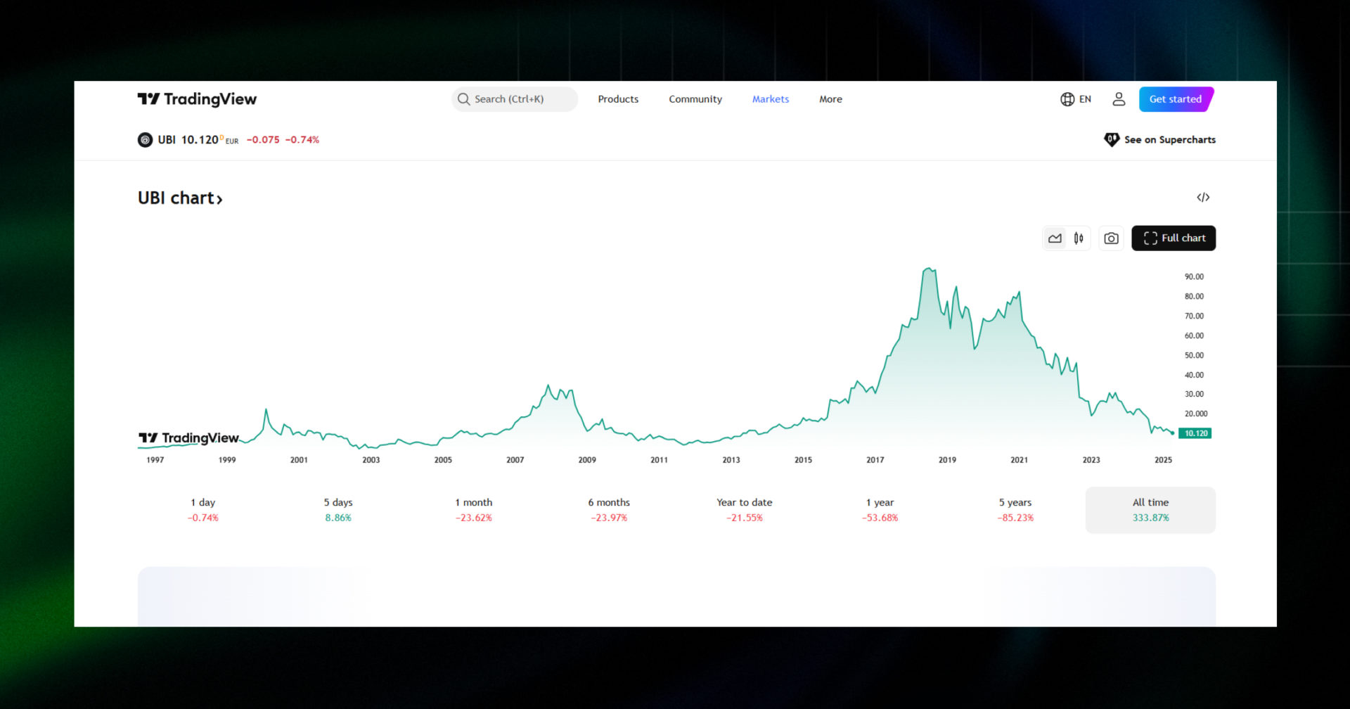The height and width of the screenshot is (709, 1350).
Task: Switch chart to candlestick style
Action: point(1079,238)
